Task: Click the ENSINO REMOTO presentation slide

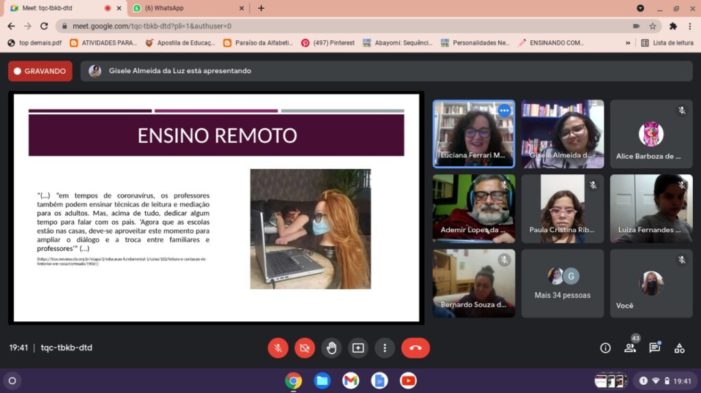Action: point(216,208)
